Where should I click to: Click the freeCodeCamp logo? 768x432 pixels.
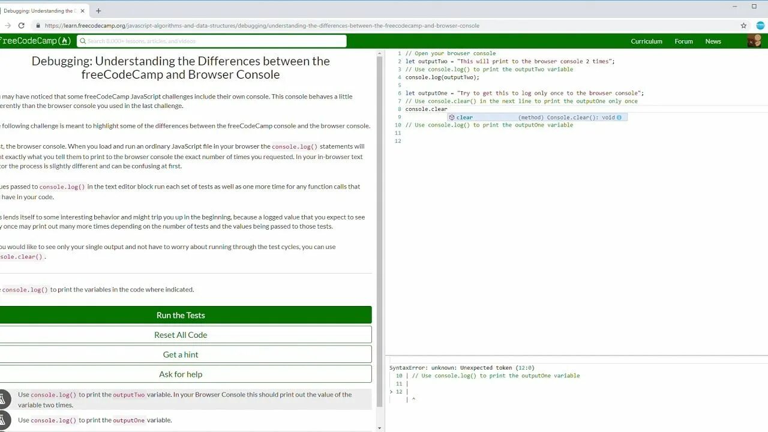tap(35, 41)
